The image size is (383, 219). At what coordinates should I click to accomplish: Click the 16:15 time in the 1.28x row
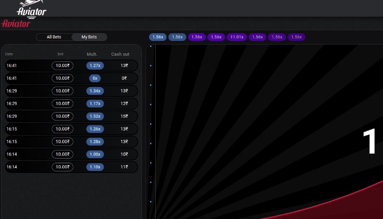pyautogui.click(x=11, y=142)
